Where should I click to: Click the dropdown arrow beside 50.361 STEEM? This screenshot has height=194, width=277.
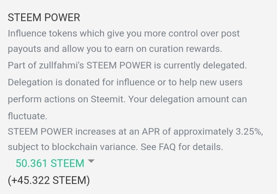coord(91,161)
